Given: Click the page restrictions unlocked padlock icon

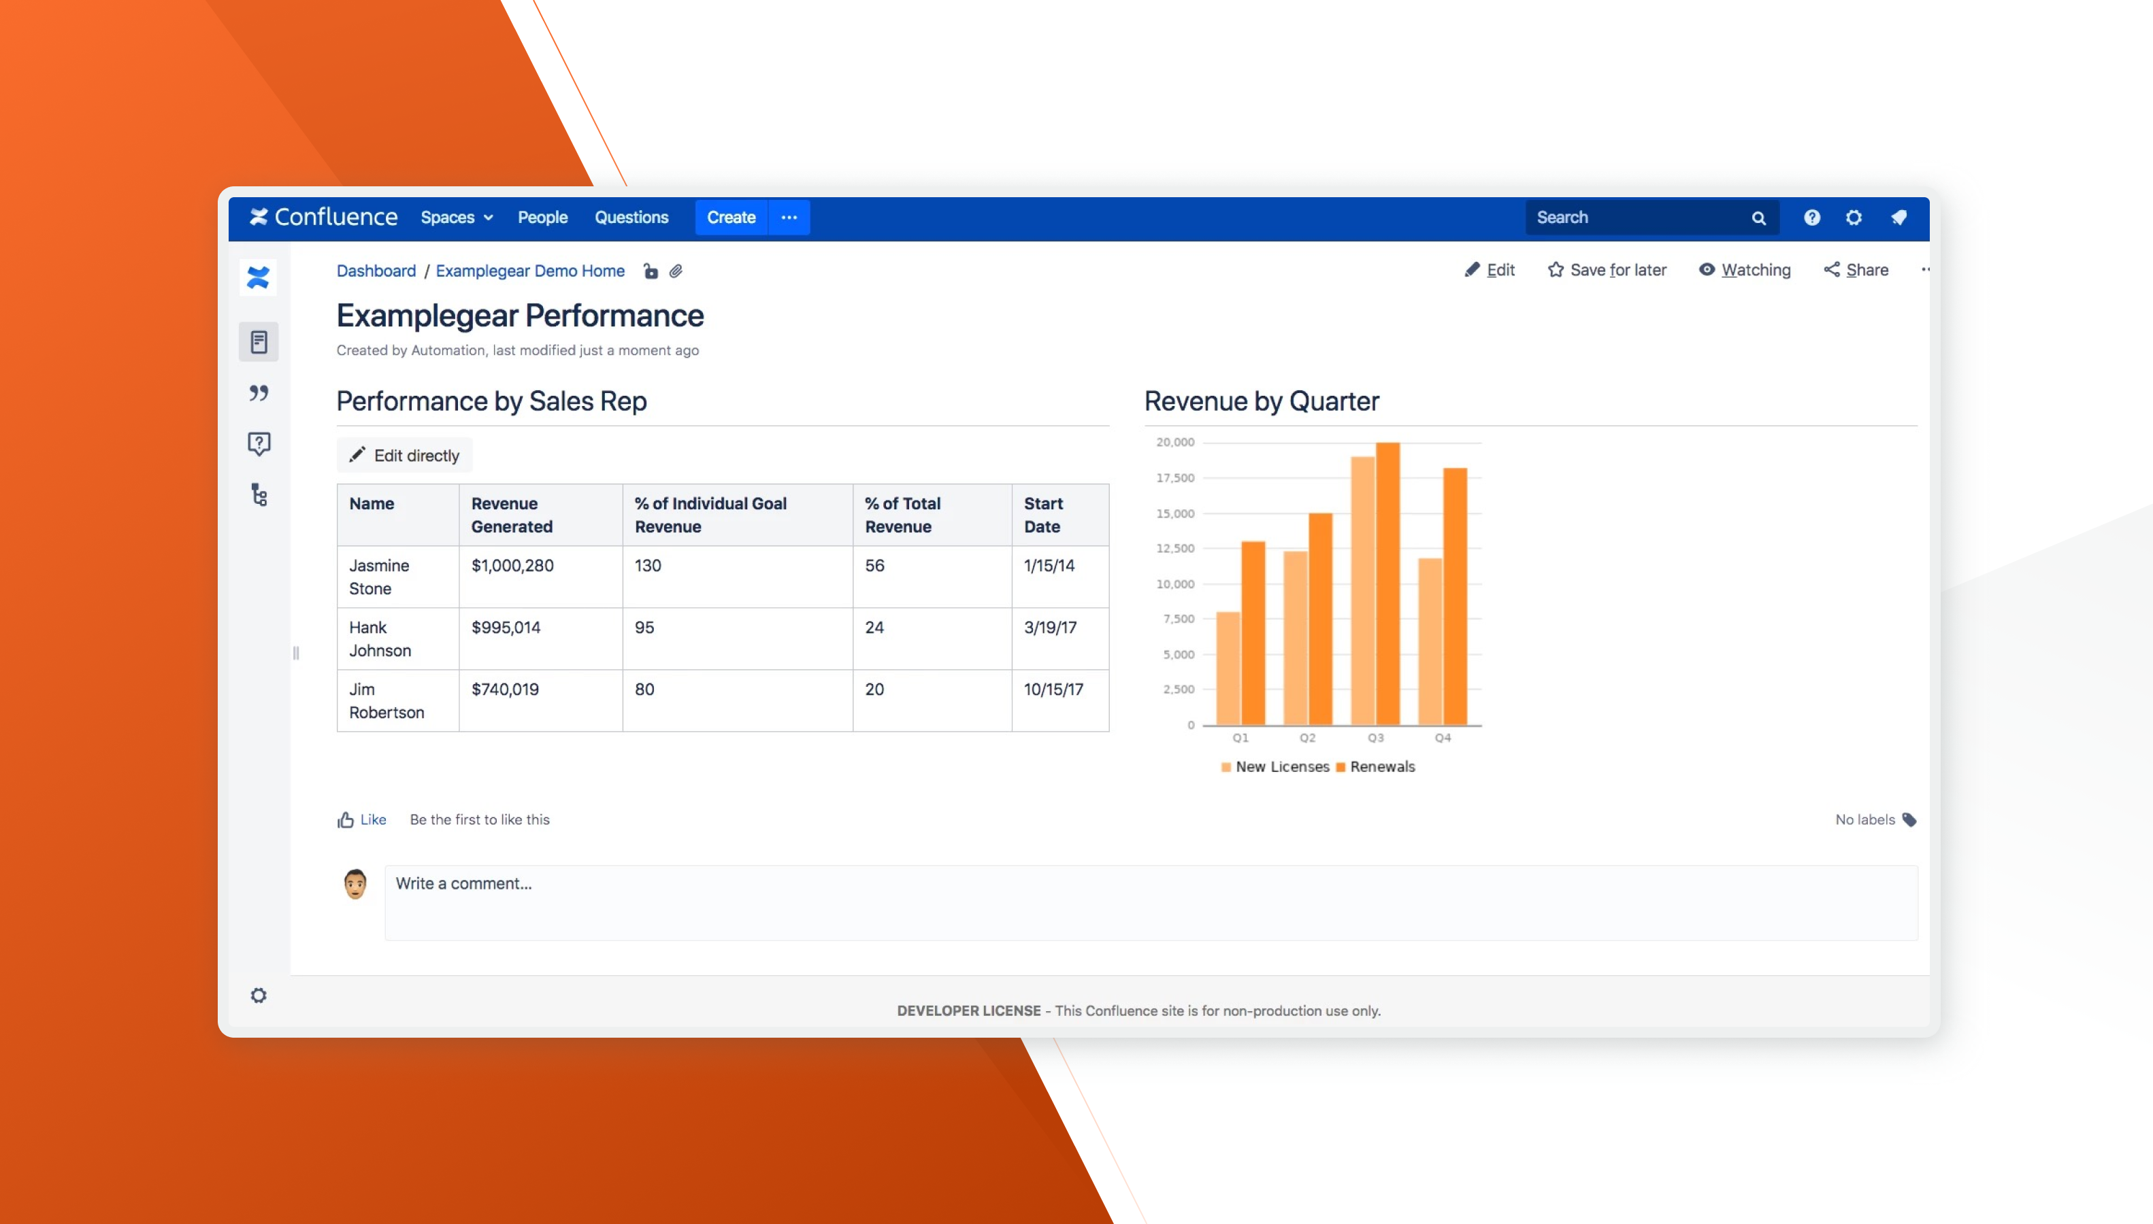Looking at the screenshot, I should point(650,271).
